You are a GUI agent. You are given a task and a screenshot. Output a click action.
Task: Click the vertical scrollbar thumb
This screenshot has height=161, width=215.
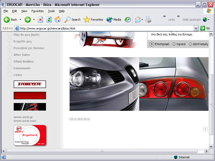click(x=211, y=104)
